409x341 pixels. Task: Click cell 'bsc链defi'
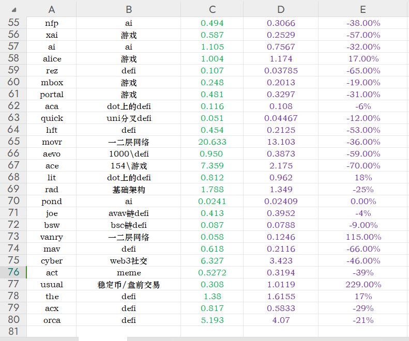click(129, 225)
